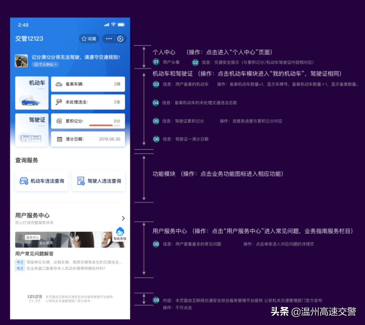Select the 备案车辆 row car icon

(x=59, y=84)
